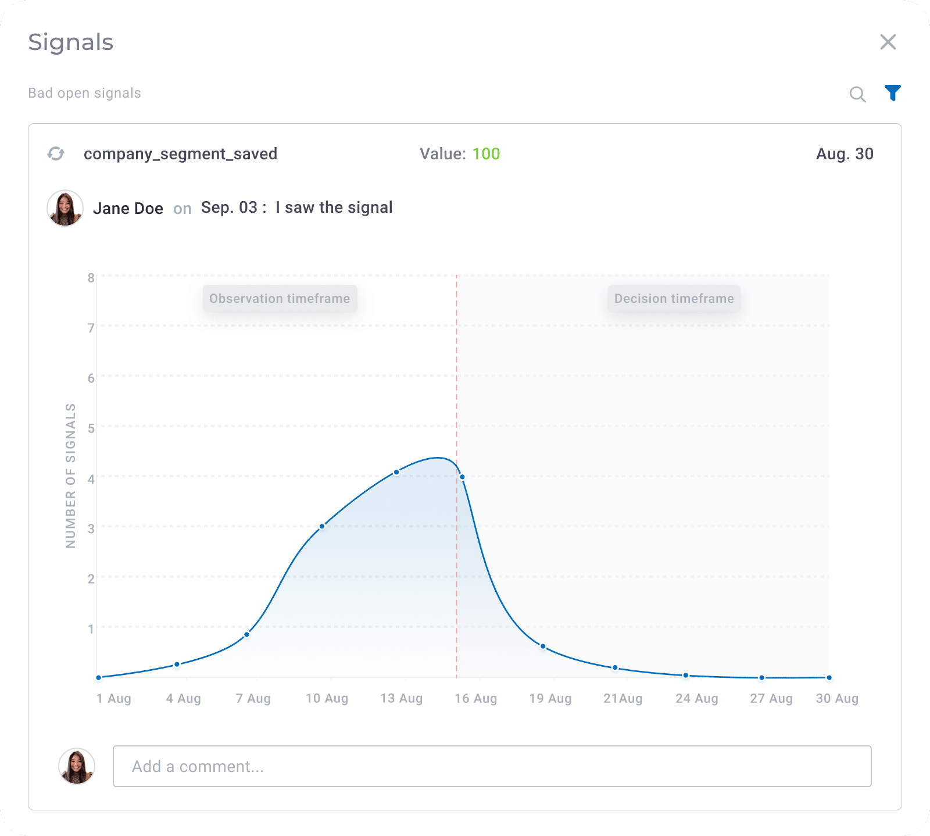Click the Observation timeframe label
930x836 pixels.
point(279,298)
